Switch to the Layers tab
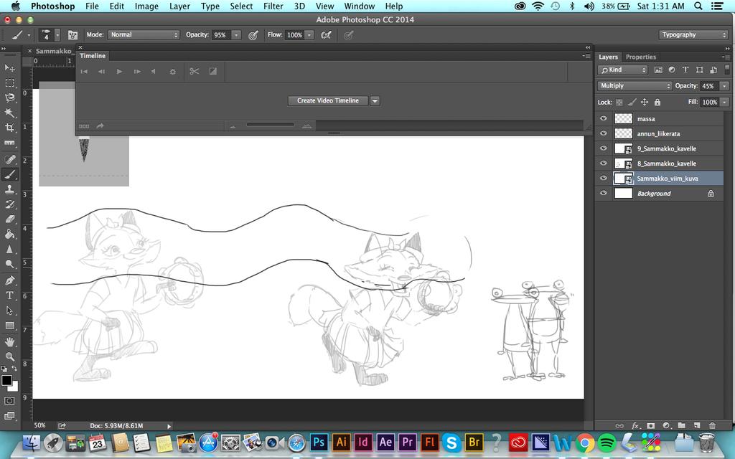 click(608, 57)
